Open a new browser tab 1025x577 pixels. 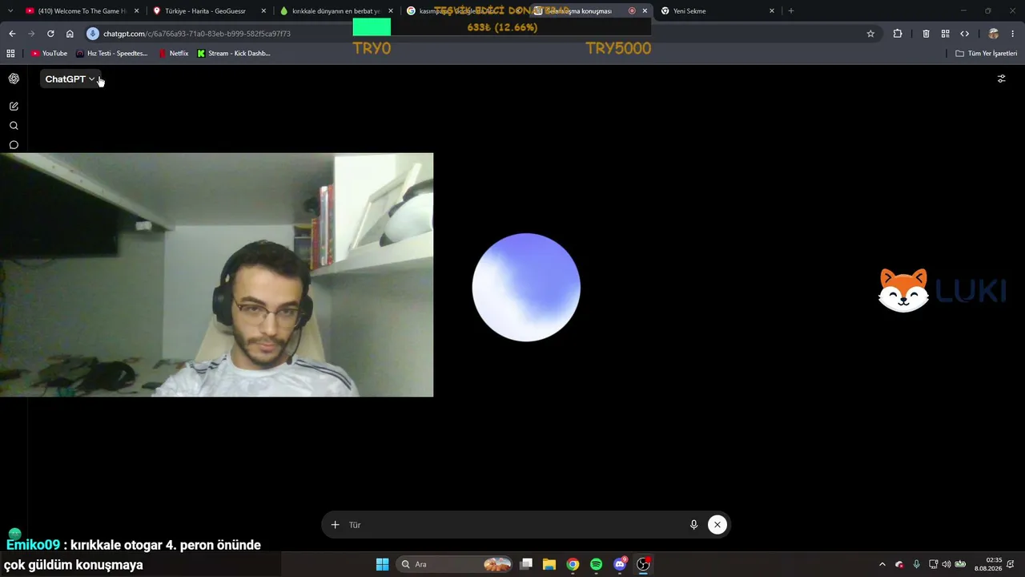pyautogui.click(x=791, y=11)
